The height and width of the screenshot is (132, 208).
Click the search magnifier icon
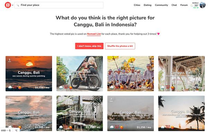point(18,5)
